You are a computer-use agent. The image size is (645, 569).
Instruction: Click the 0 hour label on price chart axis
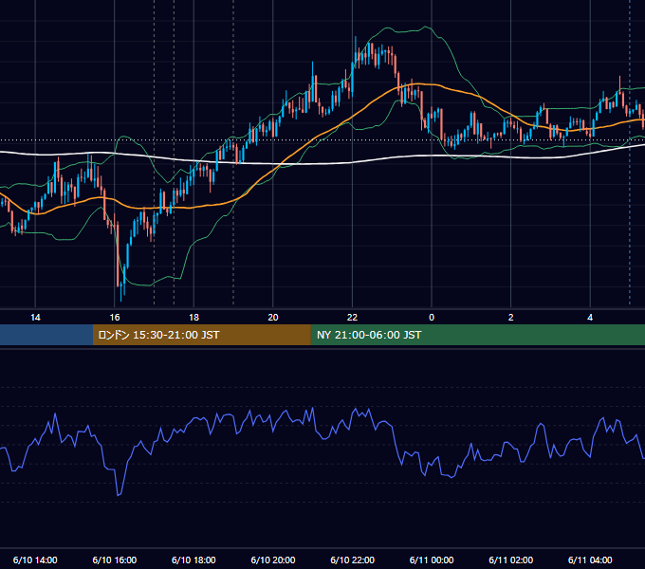(432, 318)
